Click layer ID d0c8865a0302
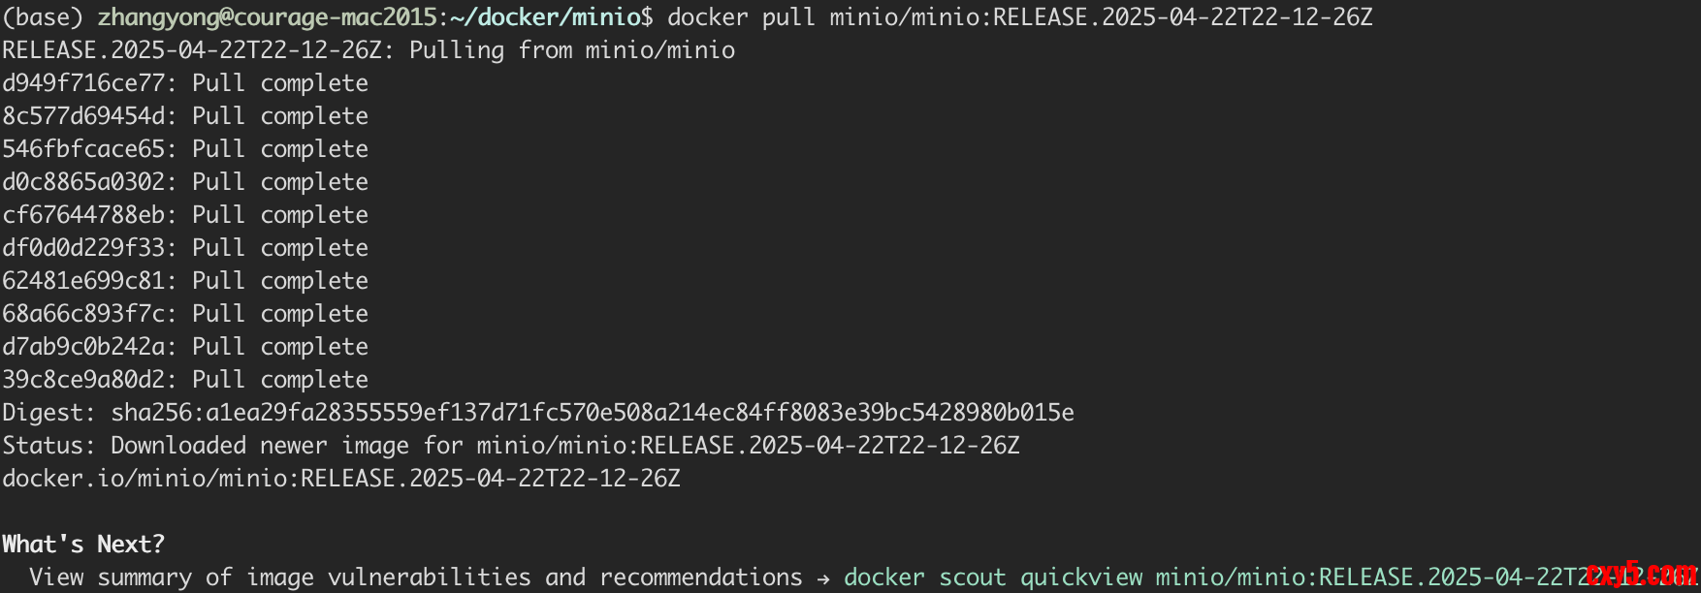 click(x=83, y=182)
